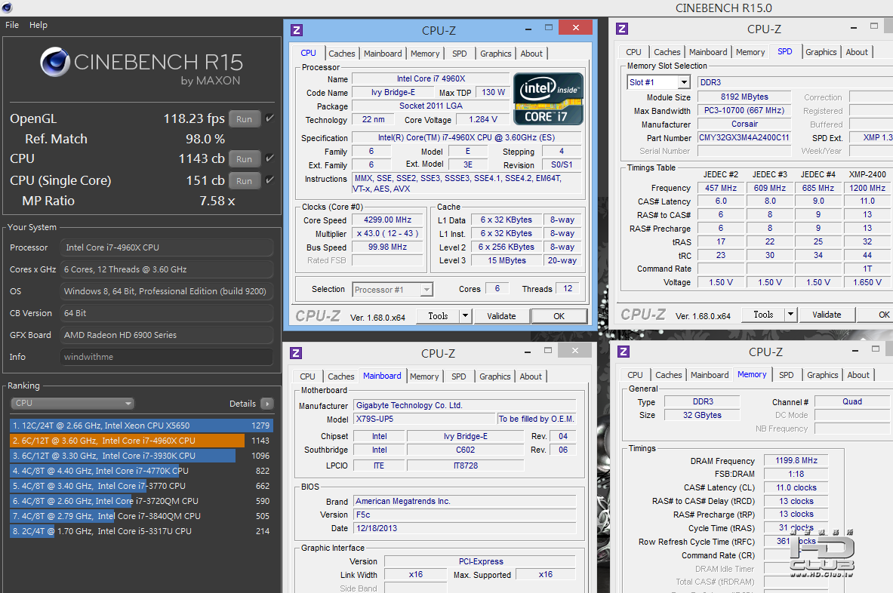Click the Core Speed value 4299.00 MHz
The height and width of the screenshot is (593, 893).
click(x=387, y=220)
